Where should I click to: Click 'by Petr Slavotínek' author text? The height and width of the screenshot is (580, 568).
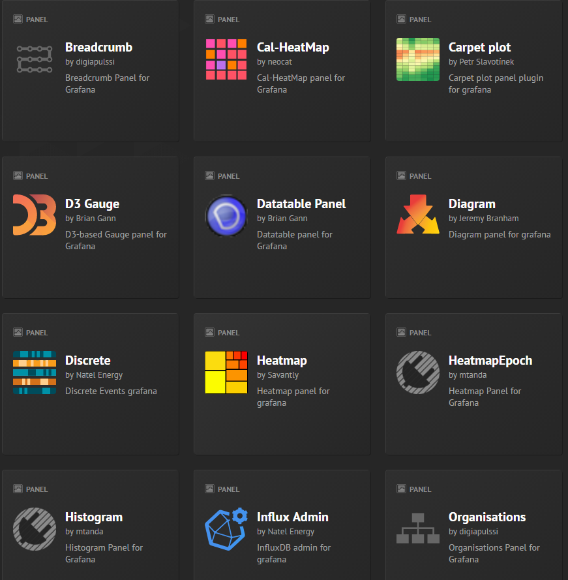pyautogui.click(x=481, y=62)
